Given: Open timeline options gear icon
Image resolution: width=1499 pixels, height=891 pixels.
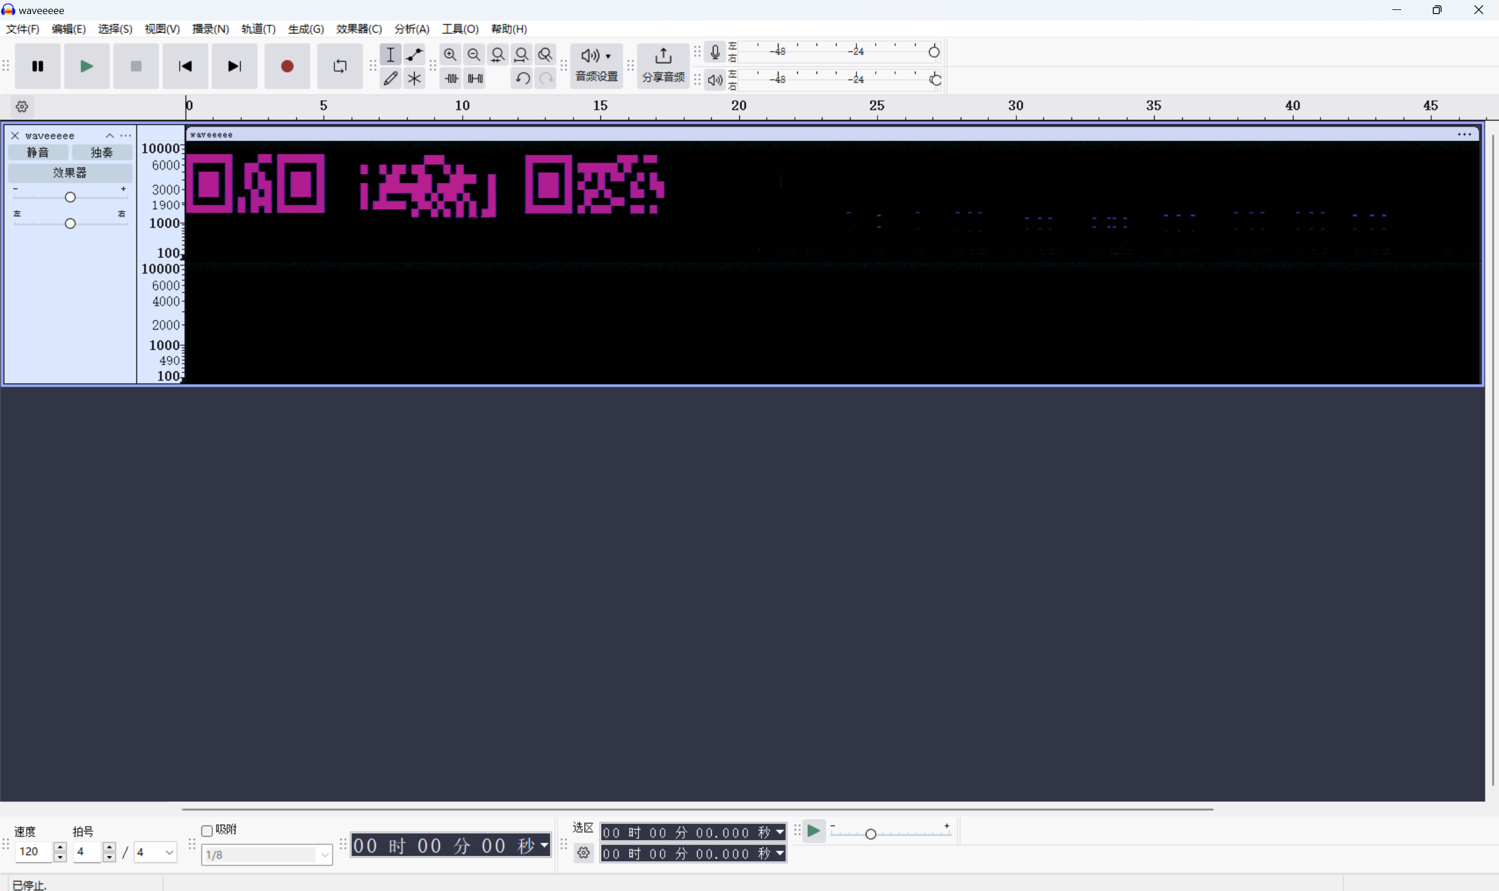Looking at the screenshot, I should pyautogui.click(x=22, y=107).
